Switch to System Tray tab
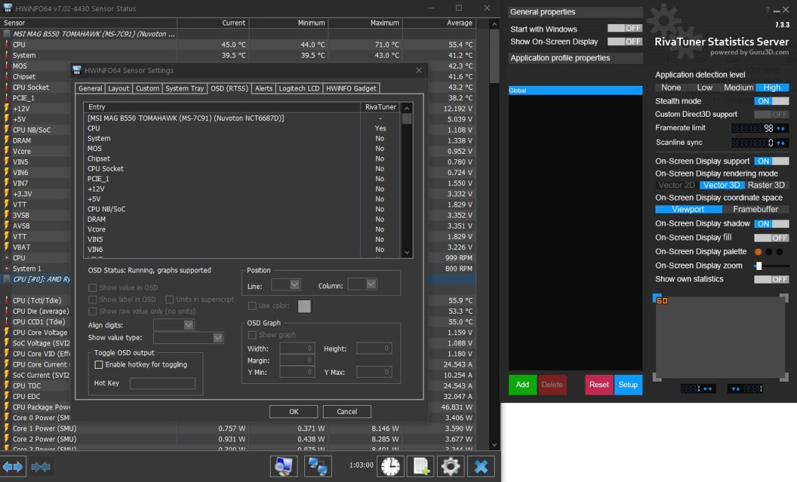Image resolution: width=797 pixels, height=482 pixels. coord(185,89)
